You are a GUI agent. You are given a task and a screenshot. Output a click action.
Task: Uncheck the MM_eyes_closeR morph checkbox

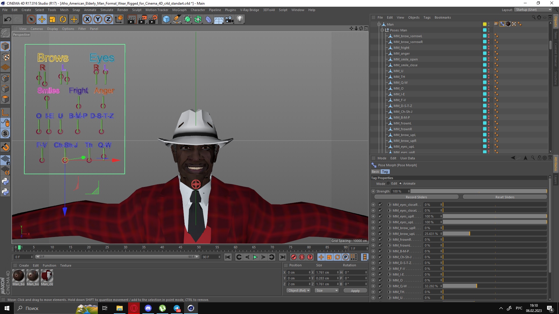pos(380,204)
